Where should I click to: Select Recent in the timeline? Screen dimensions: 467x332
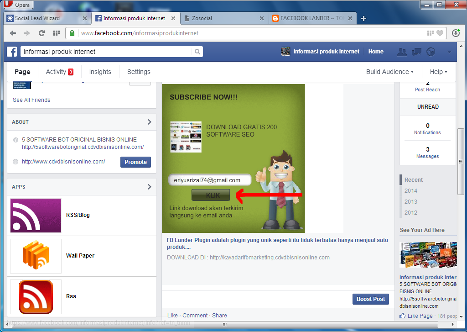pyautogui.click(x=413, y=180)
